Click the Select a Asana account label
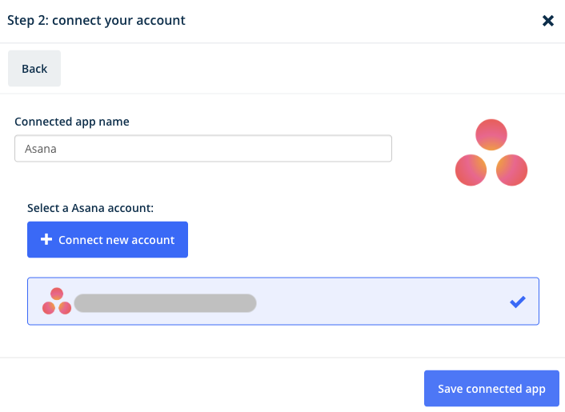Viewport: 565px width, 412px height. pyautogui.click(x=90, y=208)
